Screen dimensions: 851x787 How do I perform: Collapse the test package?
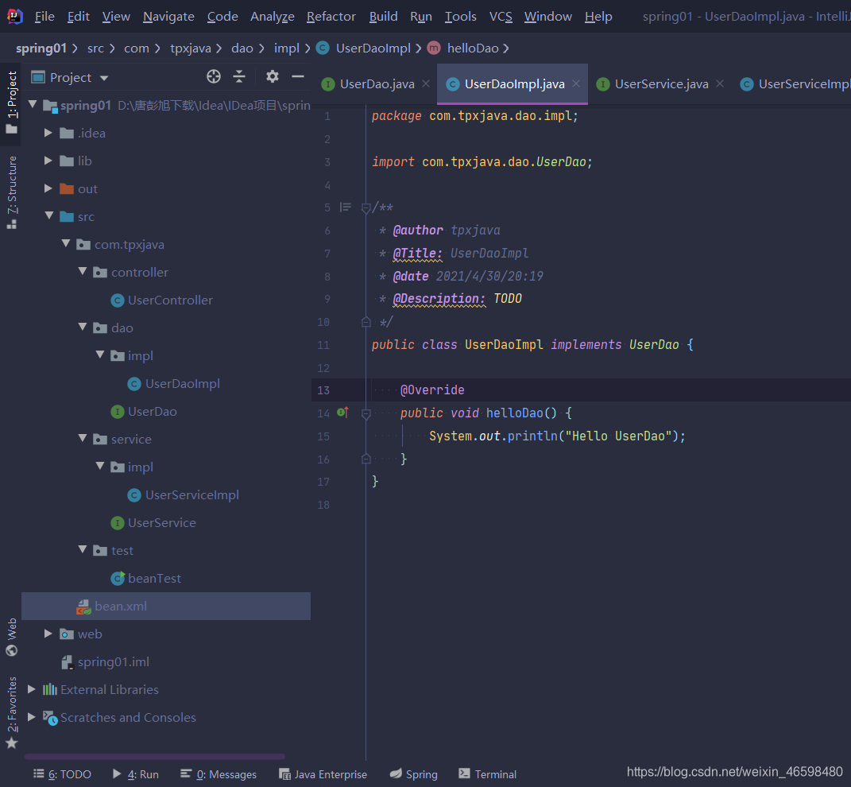pos(83,549)
